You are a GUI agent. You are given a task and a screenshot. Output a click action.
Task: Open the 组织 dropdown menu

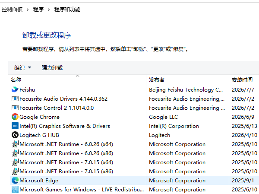click(22, 68)
